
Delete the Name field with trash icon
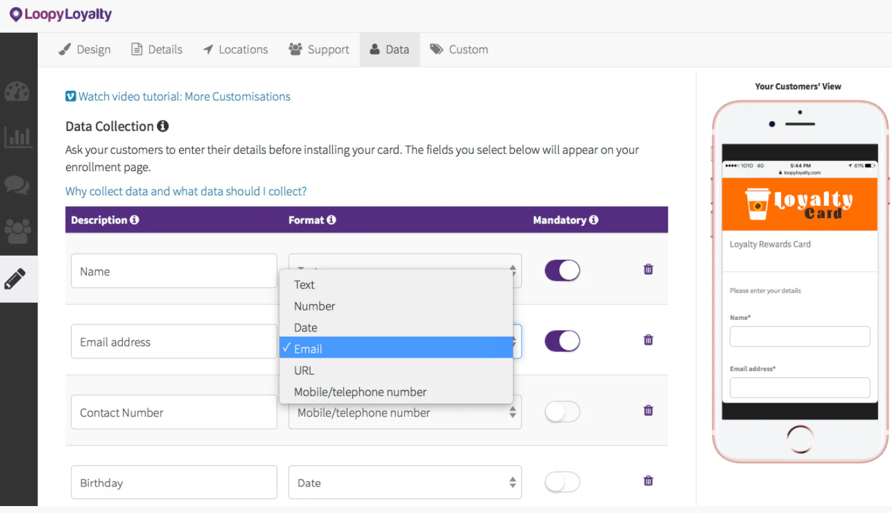(x=648, y=269)
